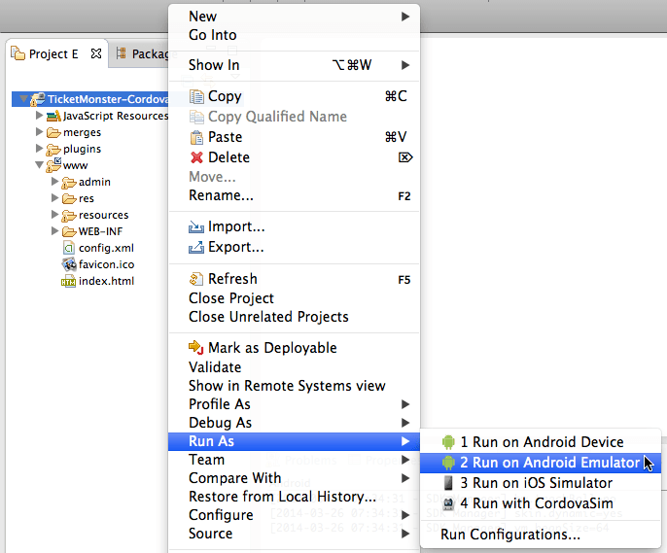Click the Import icon in the menu

point(197,227)
